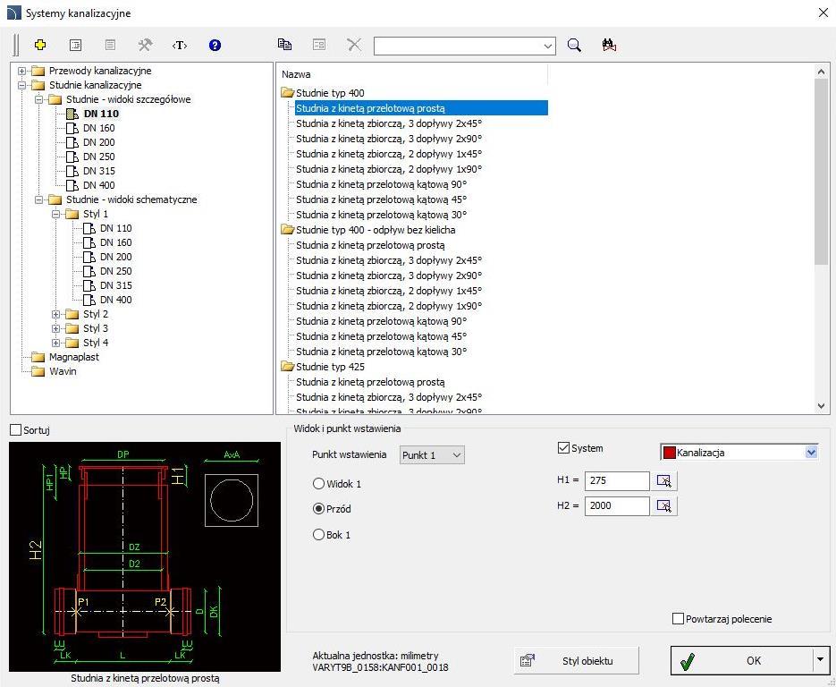Screen dimensions: 836x687
Task: Open the Magnaplast folder
Action: (x=74, y=357)
